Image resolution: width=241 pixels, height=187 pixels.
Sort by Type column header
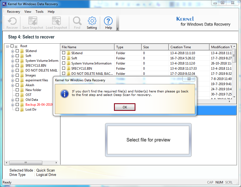pyautogui.click(x=128, y=47)
